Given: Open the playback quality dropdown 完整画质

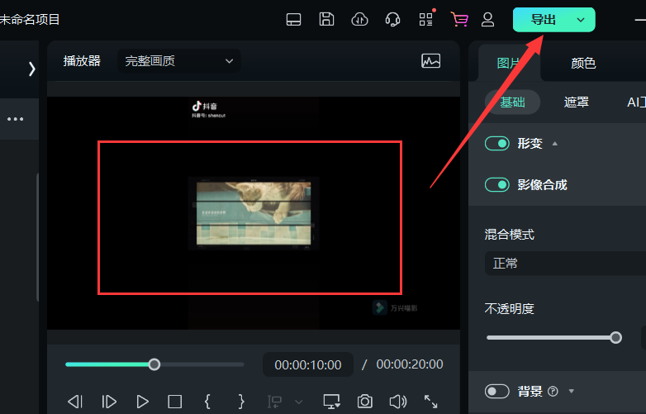Looking at the screenshot, I should point(178,61).
